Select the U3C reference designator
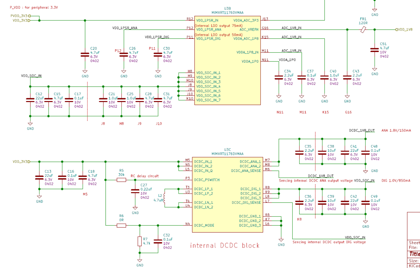 click(227, 149)
